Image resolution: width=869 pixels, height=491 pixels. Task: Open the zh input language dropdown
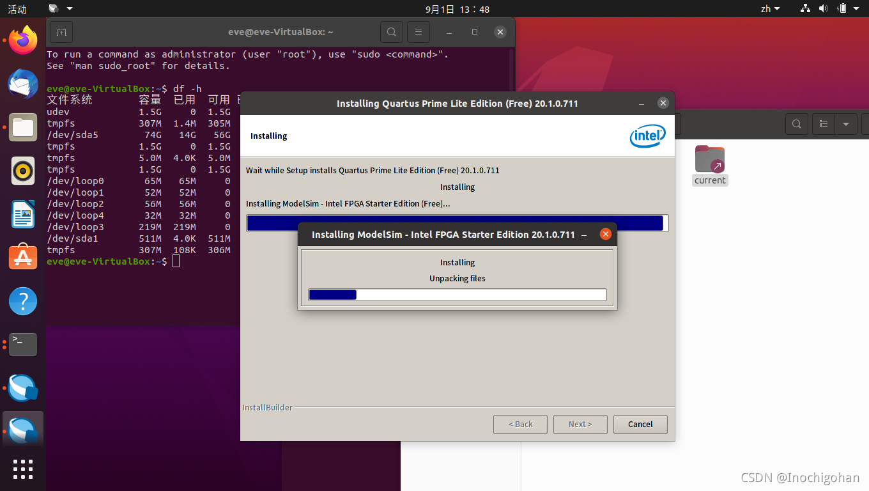click(x=770, y=9)
